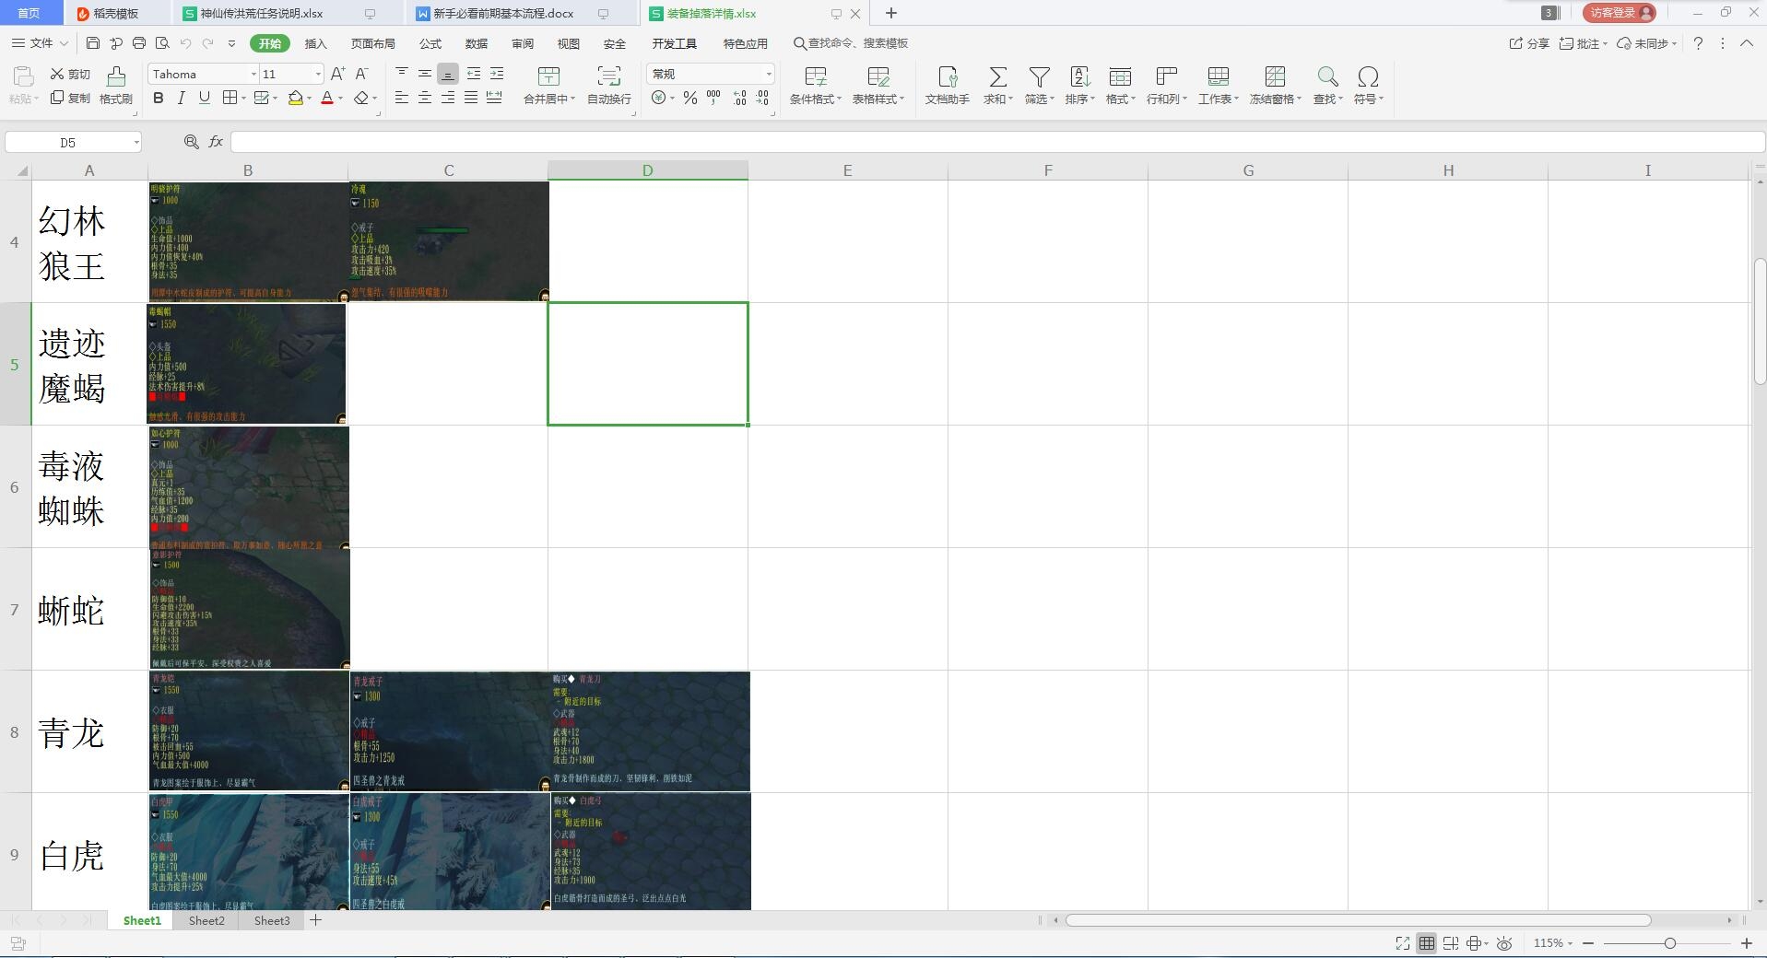Click the 未同步 sync button
1767x958 pixels.
click(1647, 43)
